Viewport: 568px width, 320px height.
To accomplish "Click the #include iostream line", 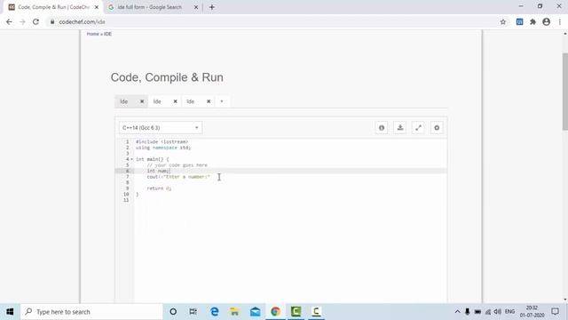I will pyautogui.click(x=162, y=142).
